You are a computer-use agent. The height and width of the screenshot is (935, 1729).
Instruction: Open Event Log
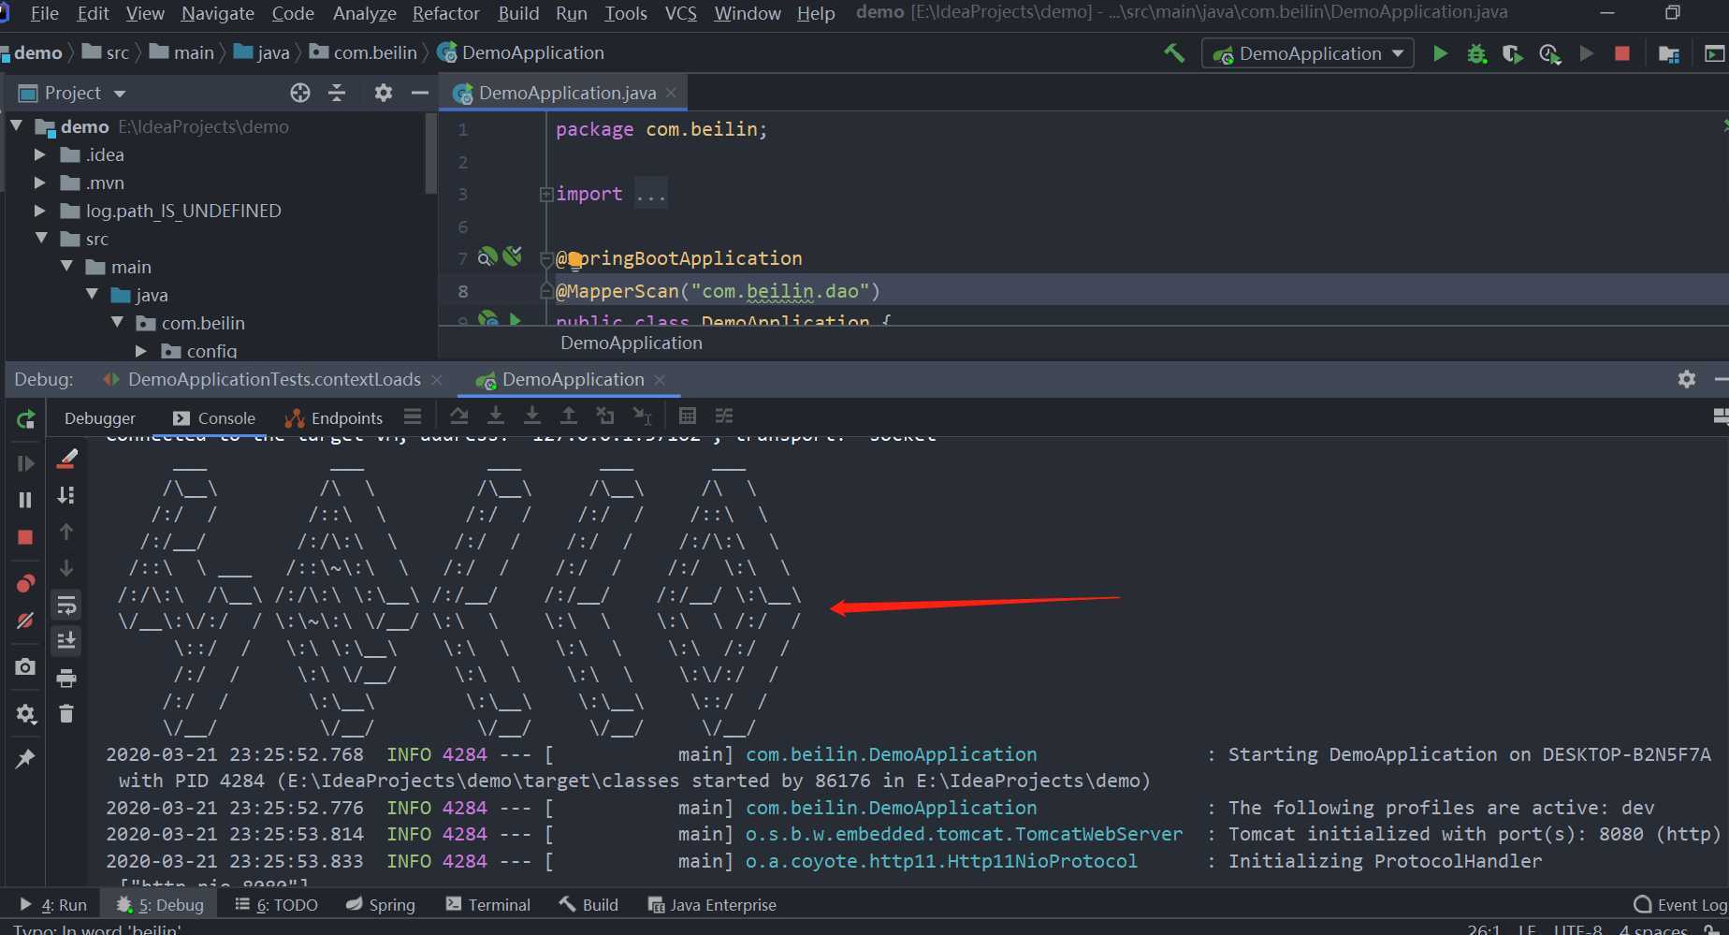(1680, 905)
